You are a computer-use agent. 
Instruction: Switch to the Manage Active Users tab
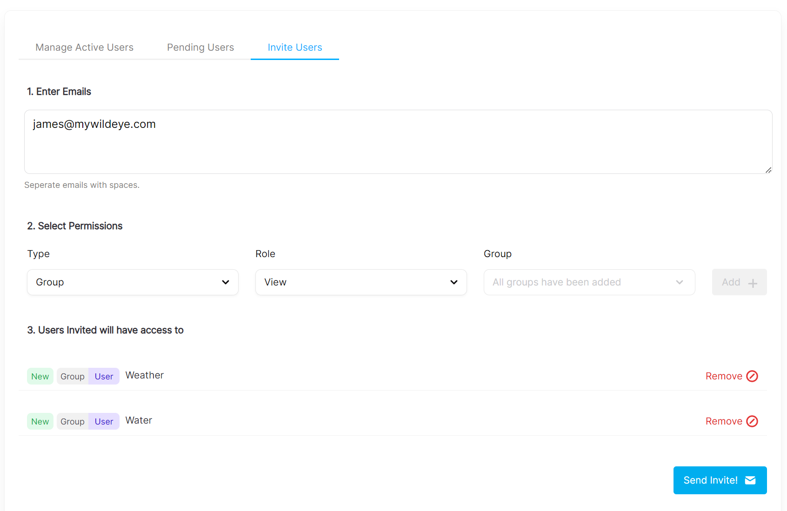(x=84, y=47)
